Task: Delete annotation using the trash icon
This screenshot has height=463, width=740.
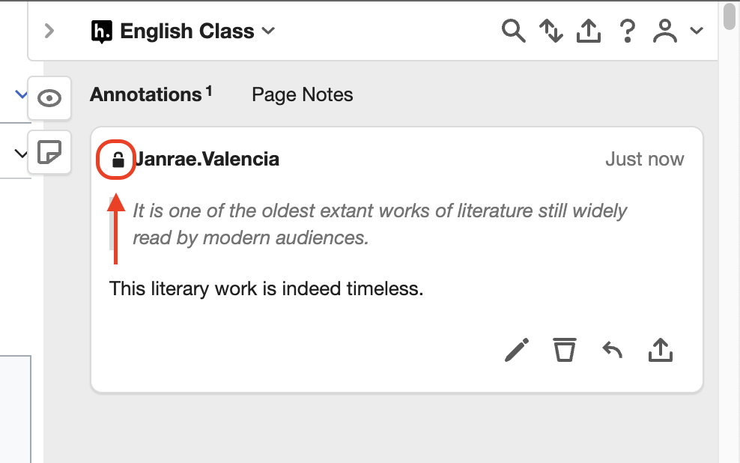Action: point(565,350)
